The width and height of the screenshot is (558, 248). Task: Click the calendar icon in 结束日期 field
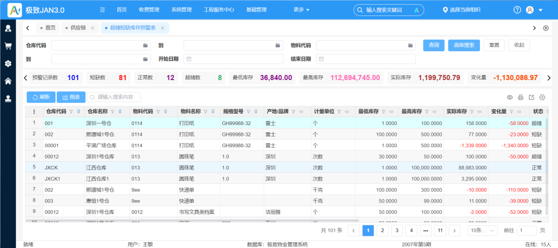click(321, 59)
